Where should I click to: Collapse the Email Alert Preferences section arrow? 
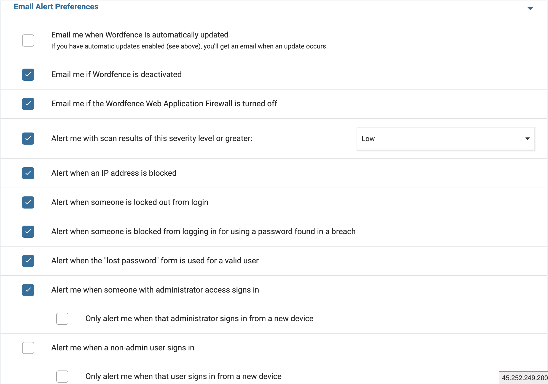tap(530, 8)
